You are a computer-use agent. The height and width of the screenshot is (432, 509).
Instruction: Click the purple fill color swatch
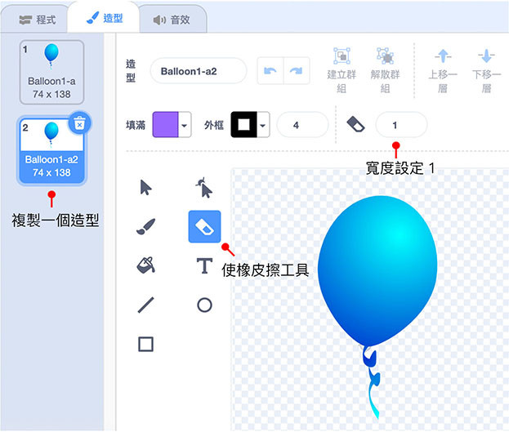tap(165, 125)
